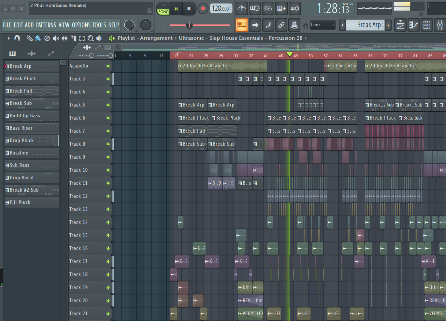This screenshot has width=446, height=321.
Task: Click the song position slider knob
Action: pos(189,25)
